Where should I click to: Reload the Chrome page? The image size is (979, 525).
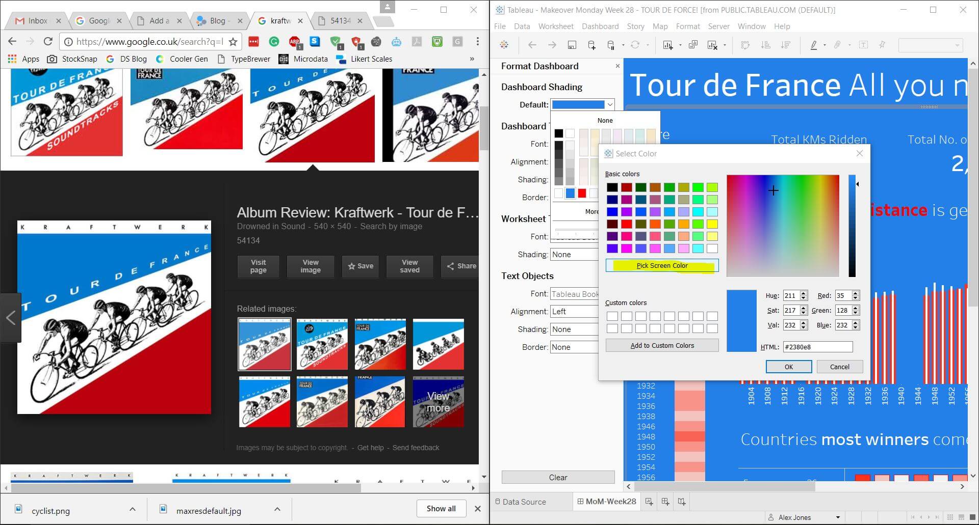[48, 42]
